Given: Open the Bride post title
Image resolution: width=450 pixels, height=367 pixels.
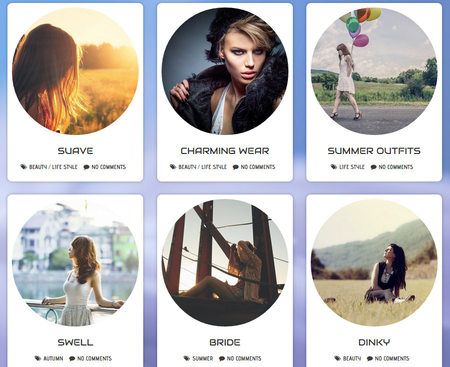Looking at the screenshot, I should [224, 342].
